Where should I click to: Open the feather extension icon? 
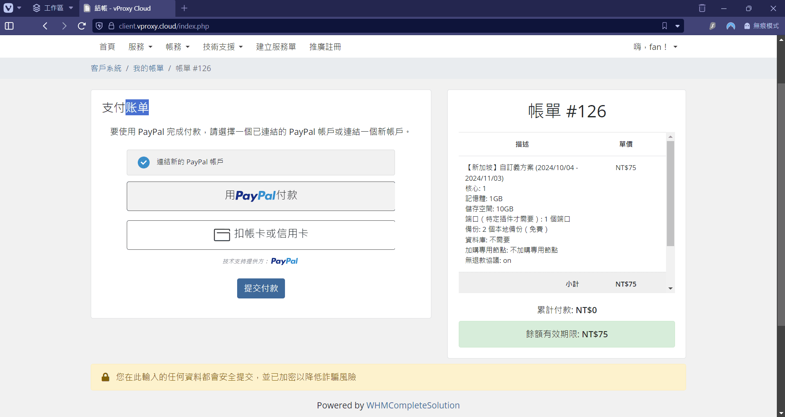[x=712, y=26]
